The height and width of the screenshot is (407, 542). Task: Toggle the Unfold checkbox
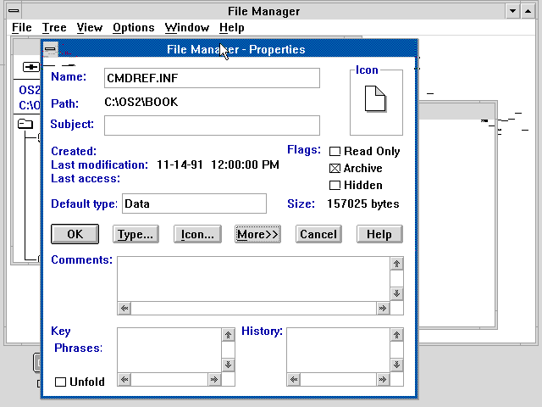60,382
